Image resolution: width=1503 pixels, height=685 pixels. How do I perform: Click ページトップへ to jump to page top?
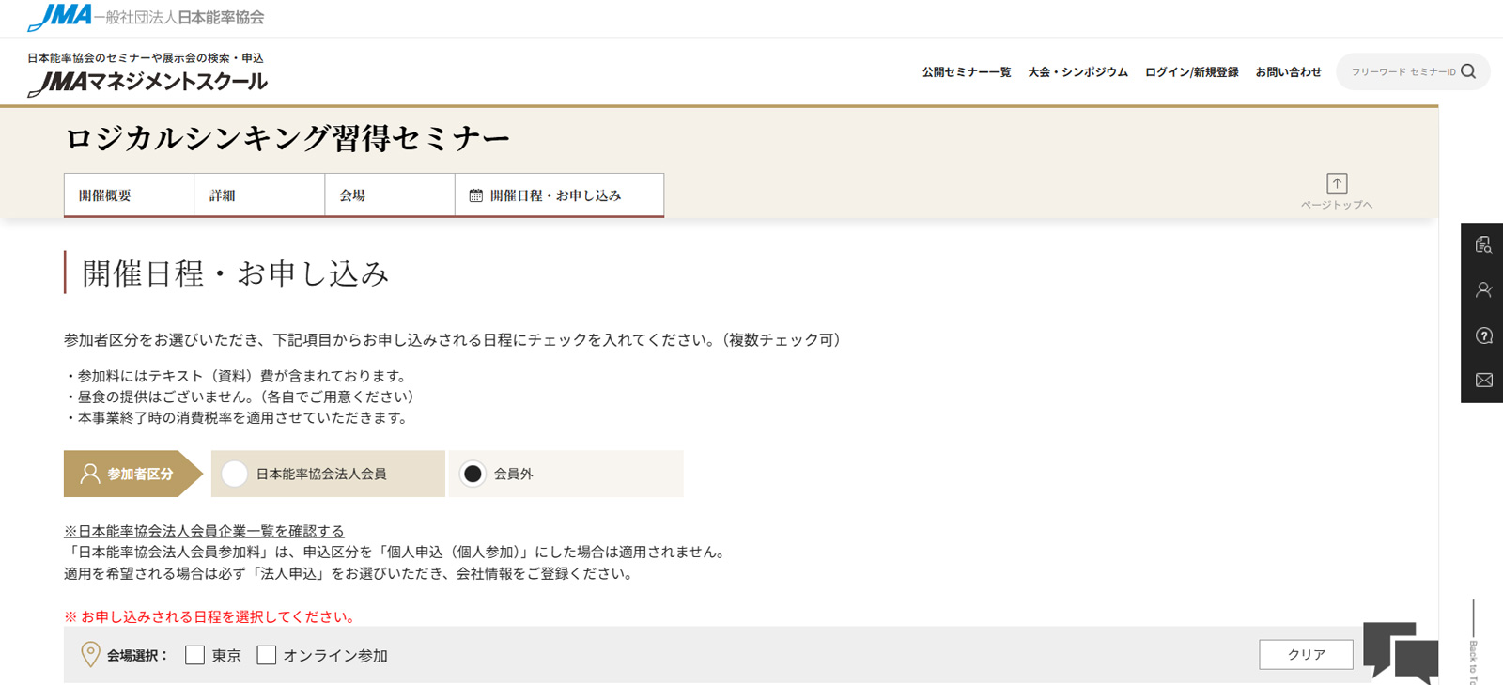1338,188
